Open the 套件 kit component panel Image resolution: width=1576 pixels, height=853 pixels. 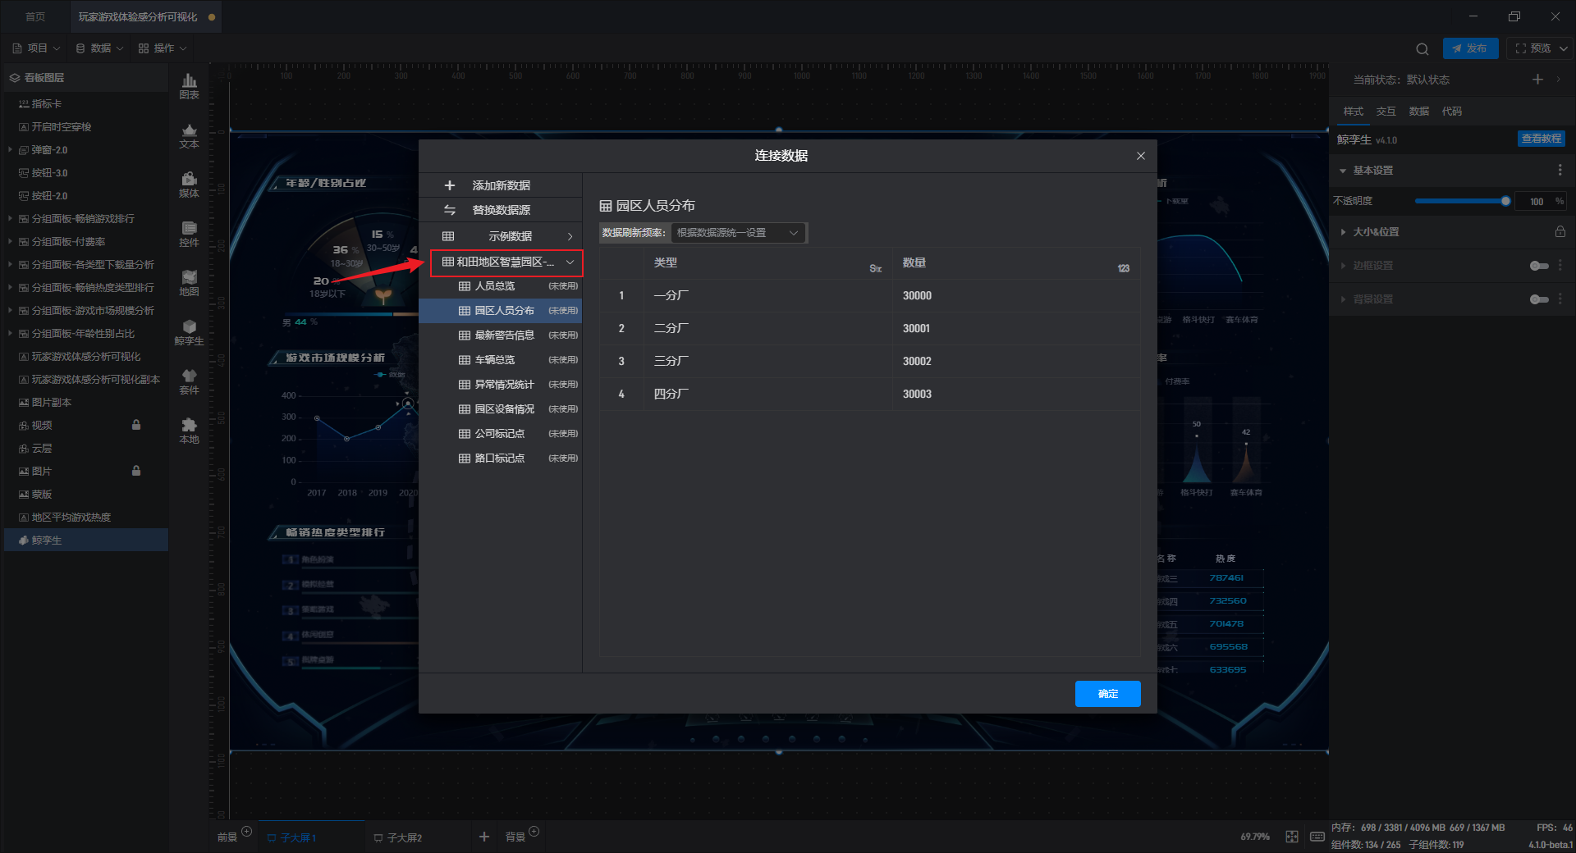pyautogui.click(x=189, y=382)
